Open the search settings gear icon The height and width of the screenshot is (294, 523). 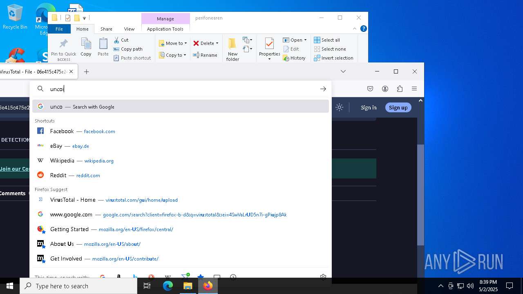click(x=323, y=277)
